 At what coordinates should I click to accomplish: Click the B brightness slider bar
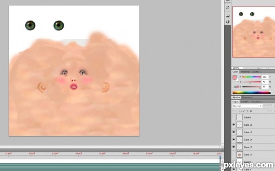252,86
